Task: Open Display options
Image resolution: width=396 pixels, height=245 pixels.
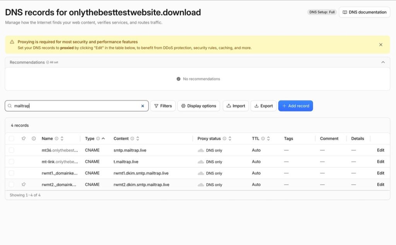Action: [x=199, y=106]
